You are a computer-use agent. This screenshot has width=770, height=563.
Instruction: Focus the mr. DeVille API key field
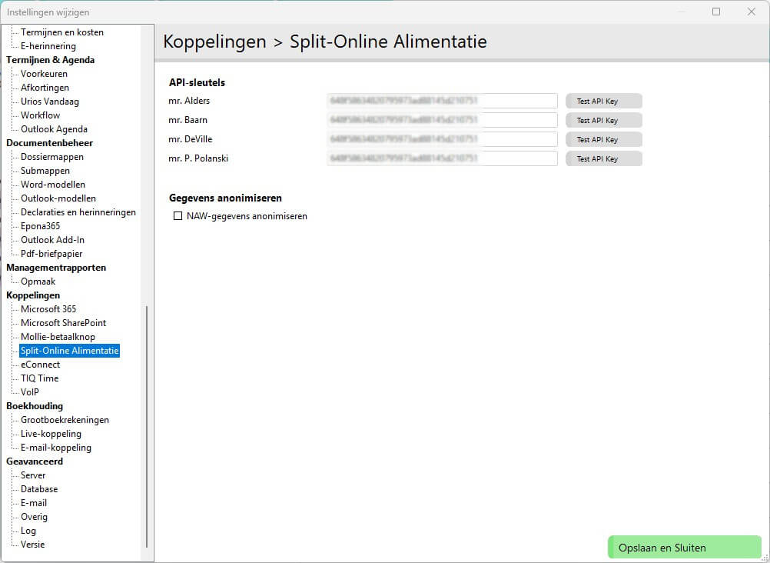(442, 139)
